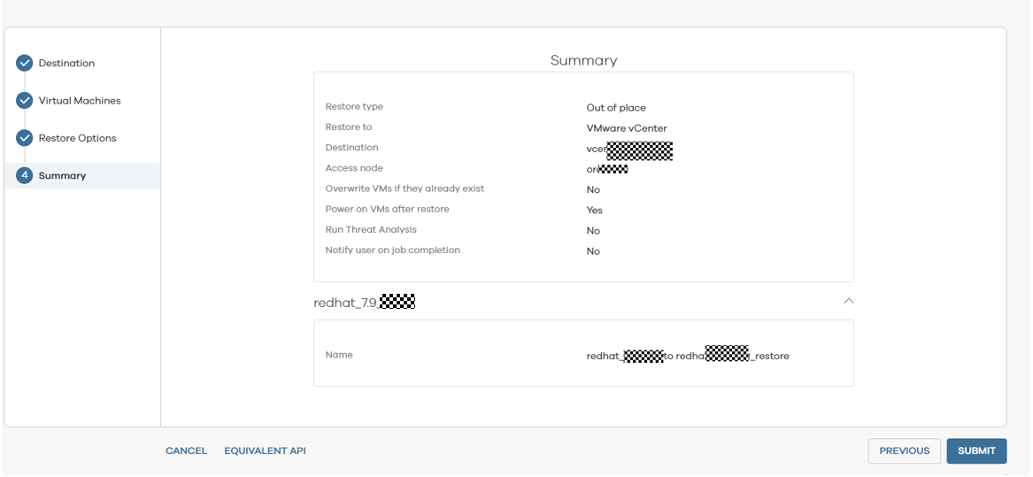1033x477 pixels.
Task: Click the Summary heading at the top
Action: (x=583, y=60)
